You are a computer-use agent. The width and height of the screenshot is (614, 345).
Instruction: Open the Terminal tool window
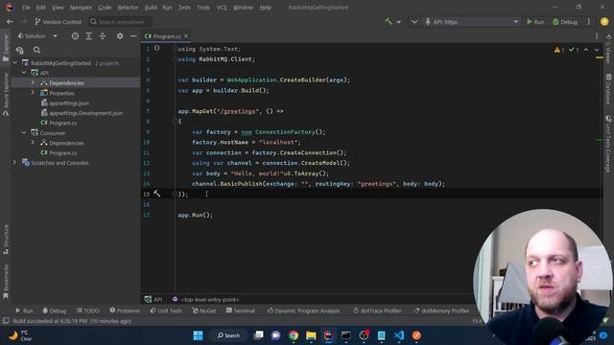(x=241, y=310)
